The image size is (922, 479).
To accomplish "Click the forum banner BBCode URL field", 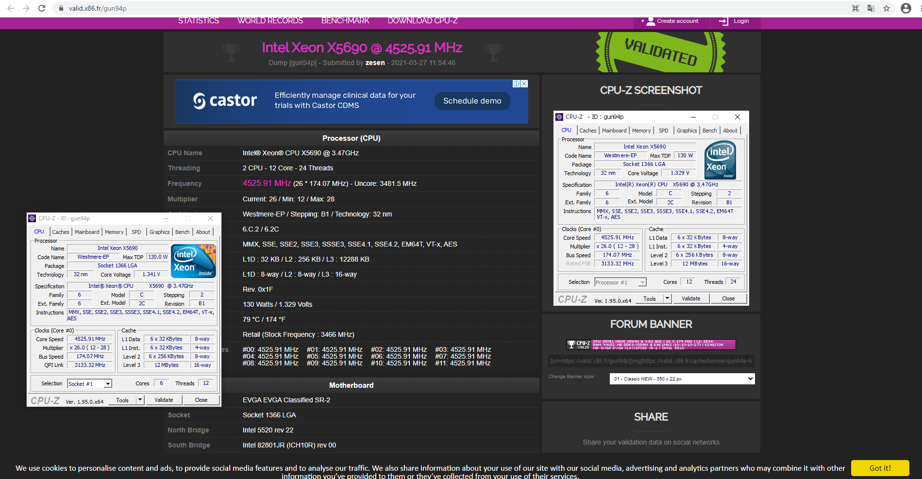I will point(651,361).
